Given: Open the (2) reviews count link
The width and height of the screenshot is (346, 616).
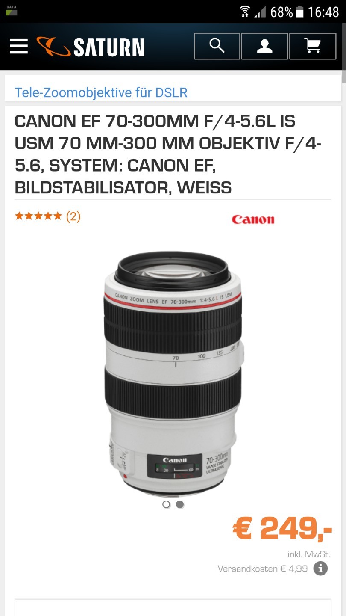Looking at the screenshot, I should pos(73,216).
